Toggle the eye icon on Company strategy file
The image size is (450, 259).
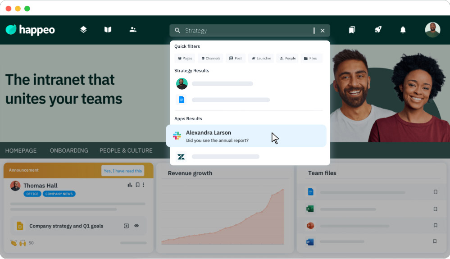coord(136,226)
